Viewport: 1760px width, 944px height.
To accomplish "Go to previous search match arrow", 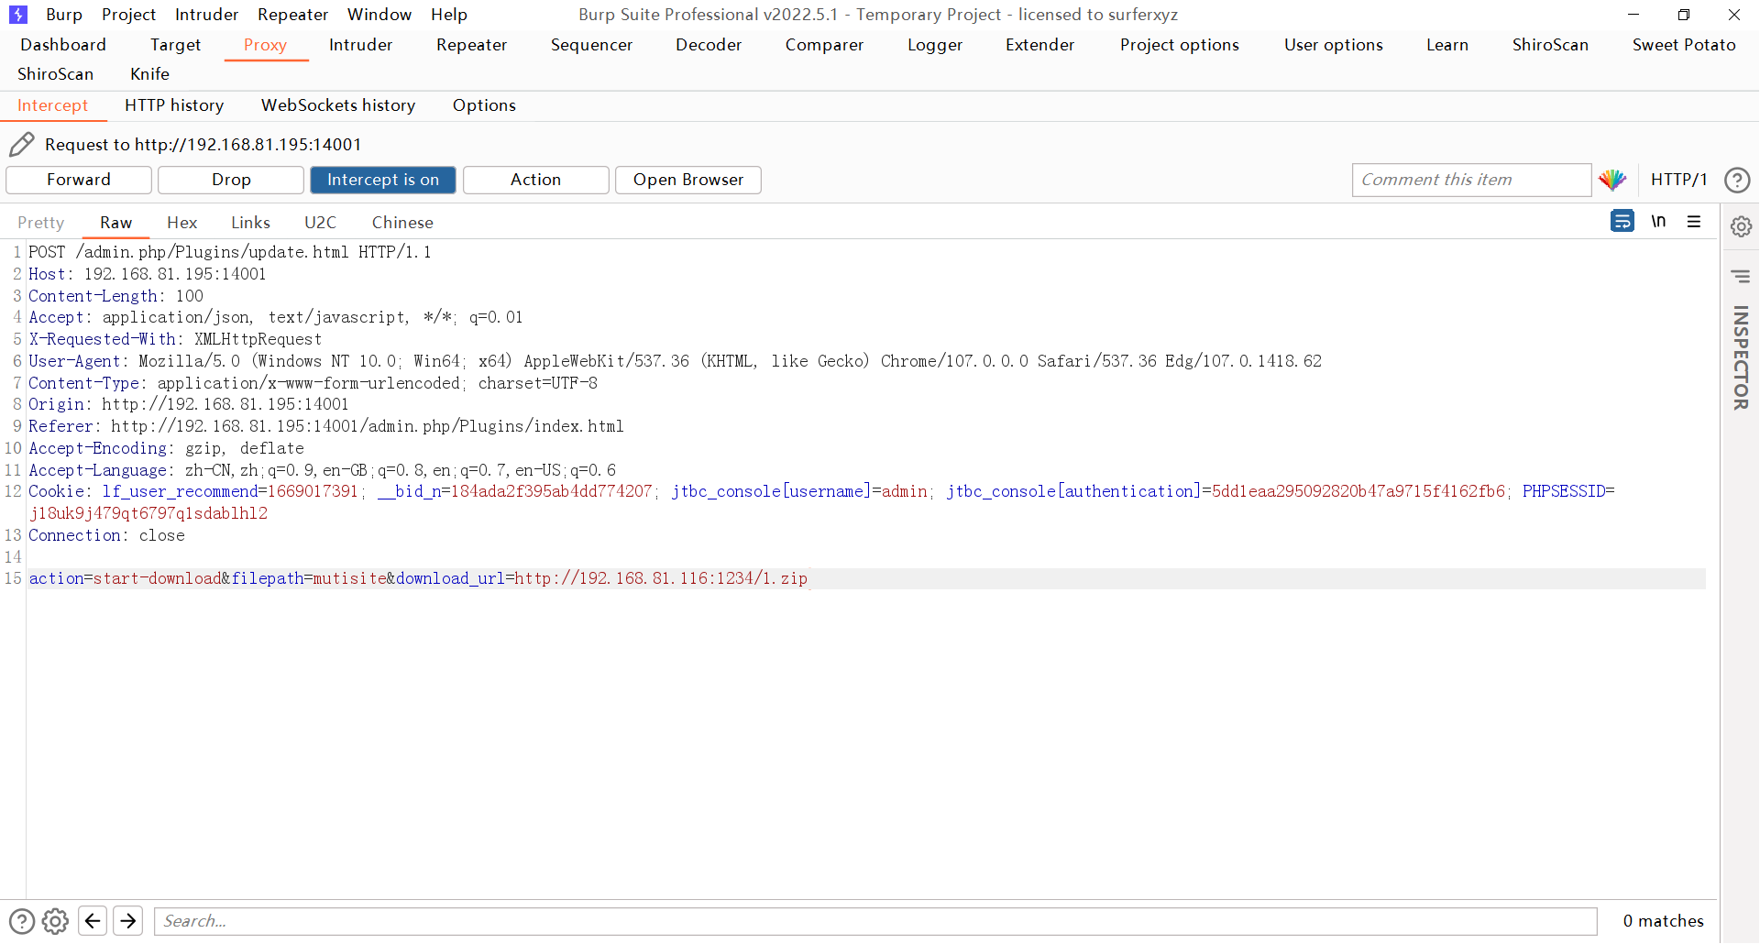I will click(x=93, y=920).
